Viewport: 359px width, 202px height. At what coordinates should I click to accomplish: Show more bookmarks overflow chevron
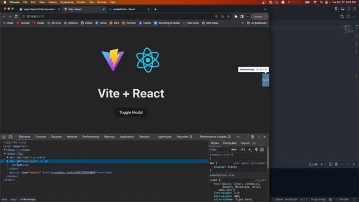point(242,23)
